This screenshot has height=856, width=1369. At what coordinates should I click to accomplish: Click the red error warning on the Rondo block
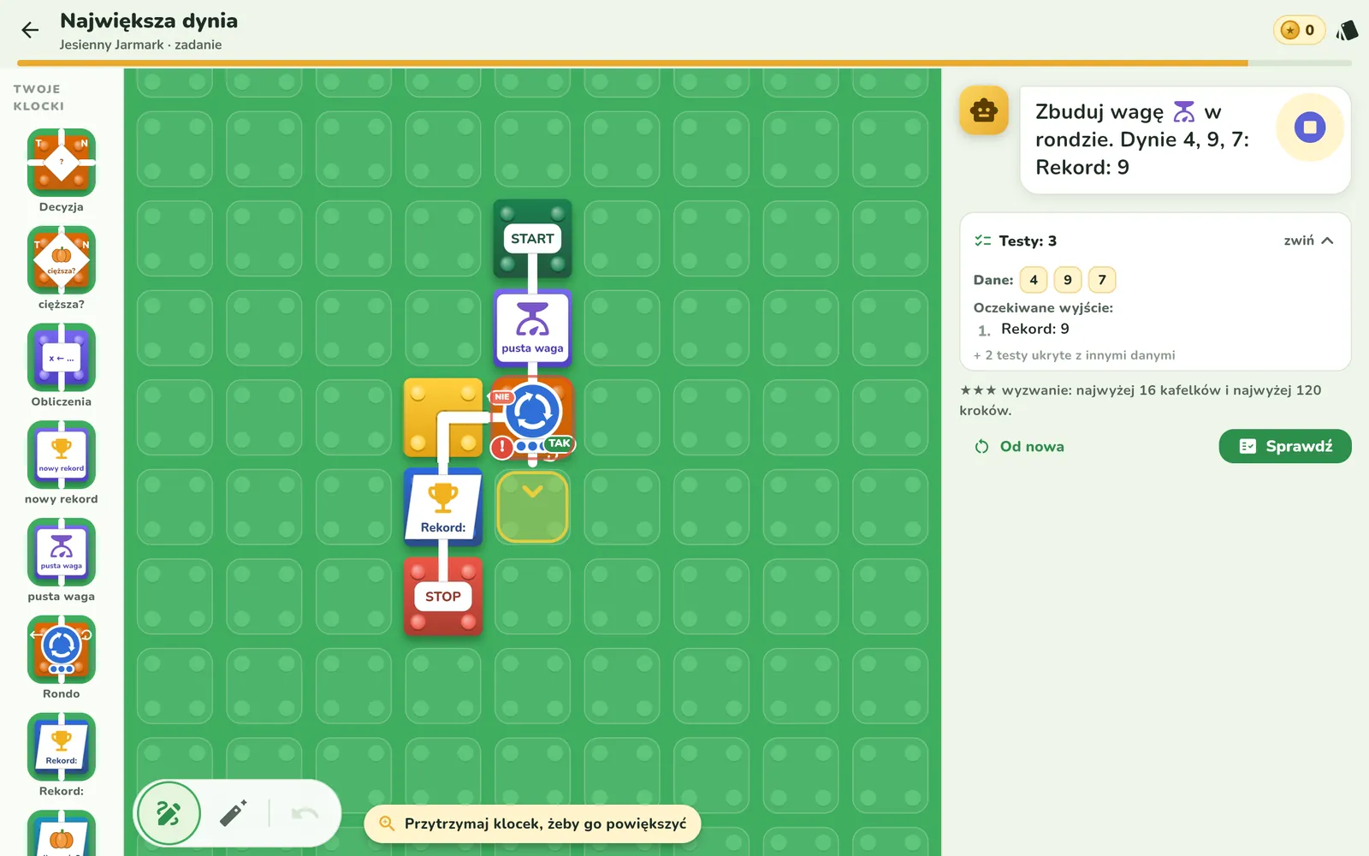501,447
